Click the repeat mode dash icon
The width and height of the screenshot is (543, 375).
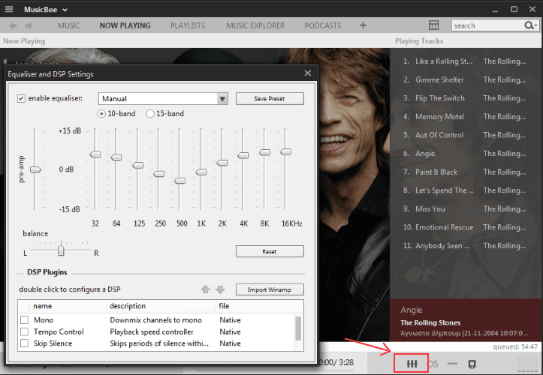point(452,363)
